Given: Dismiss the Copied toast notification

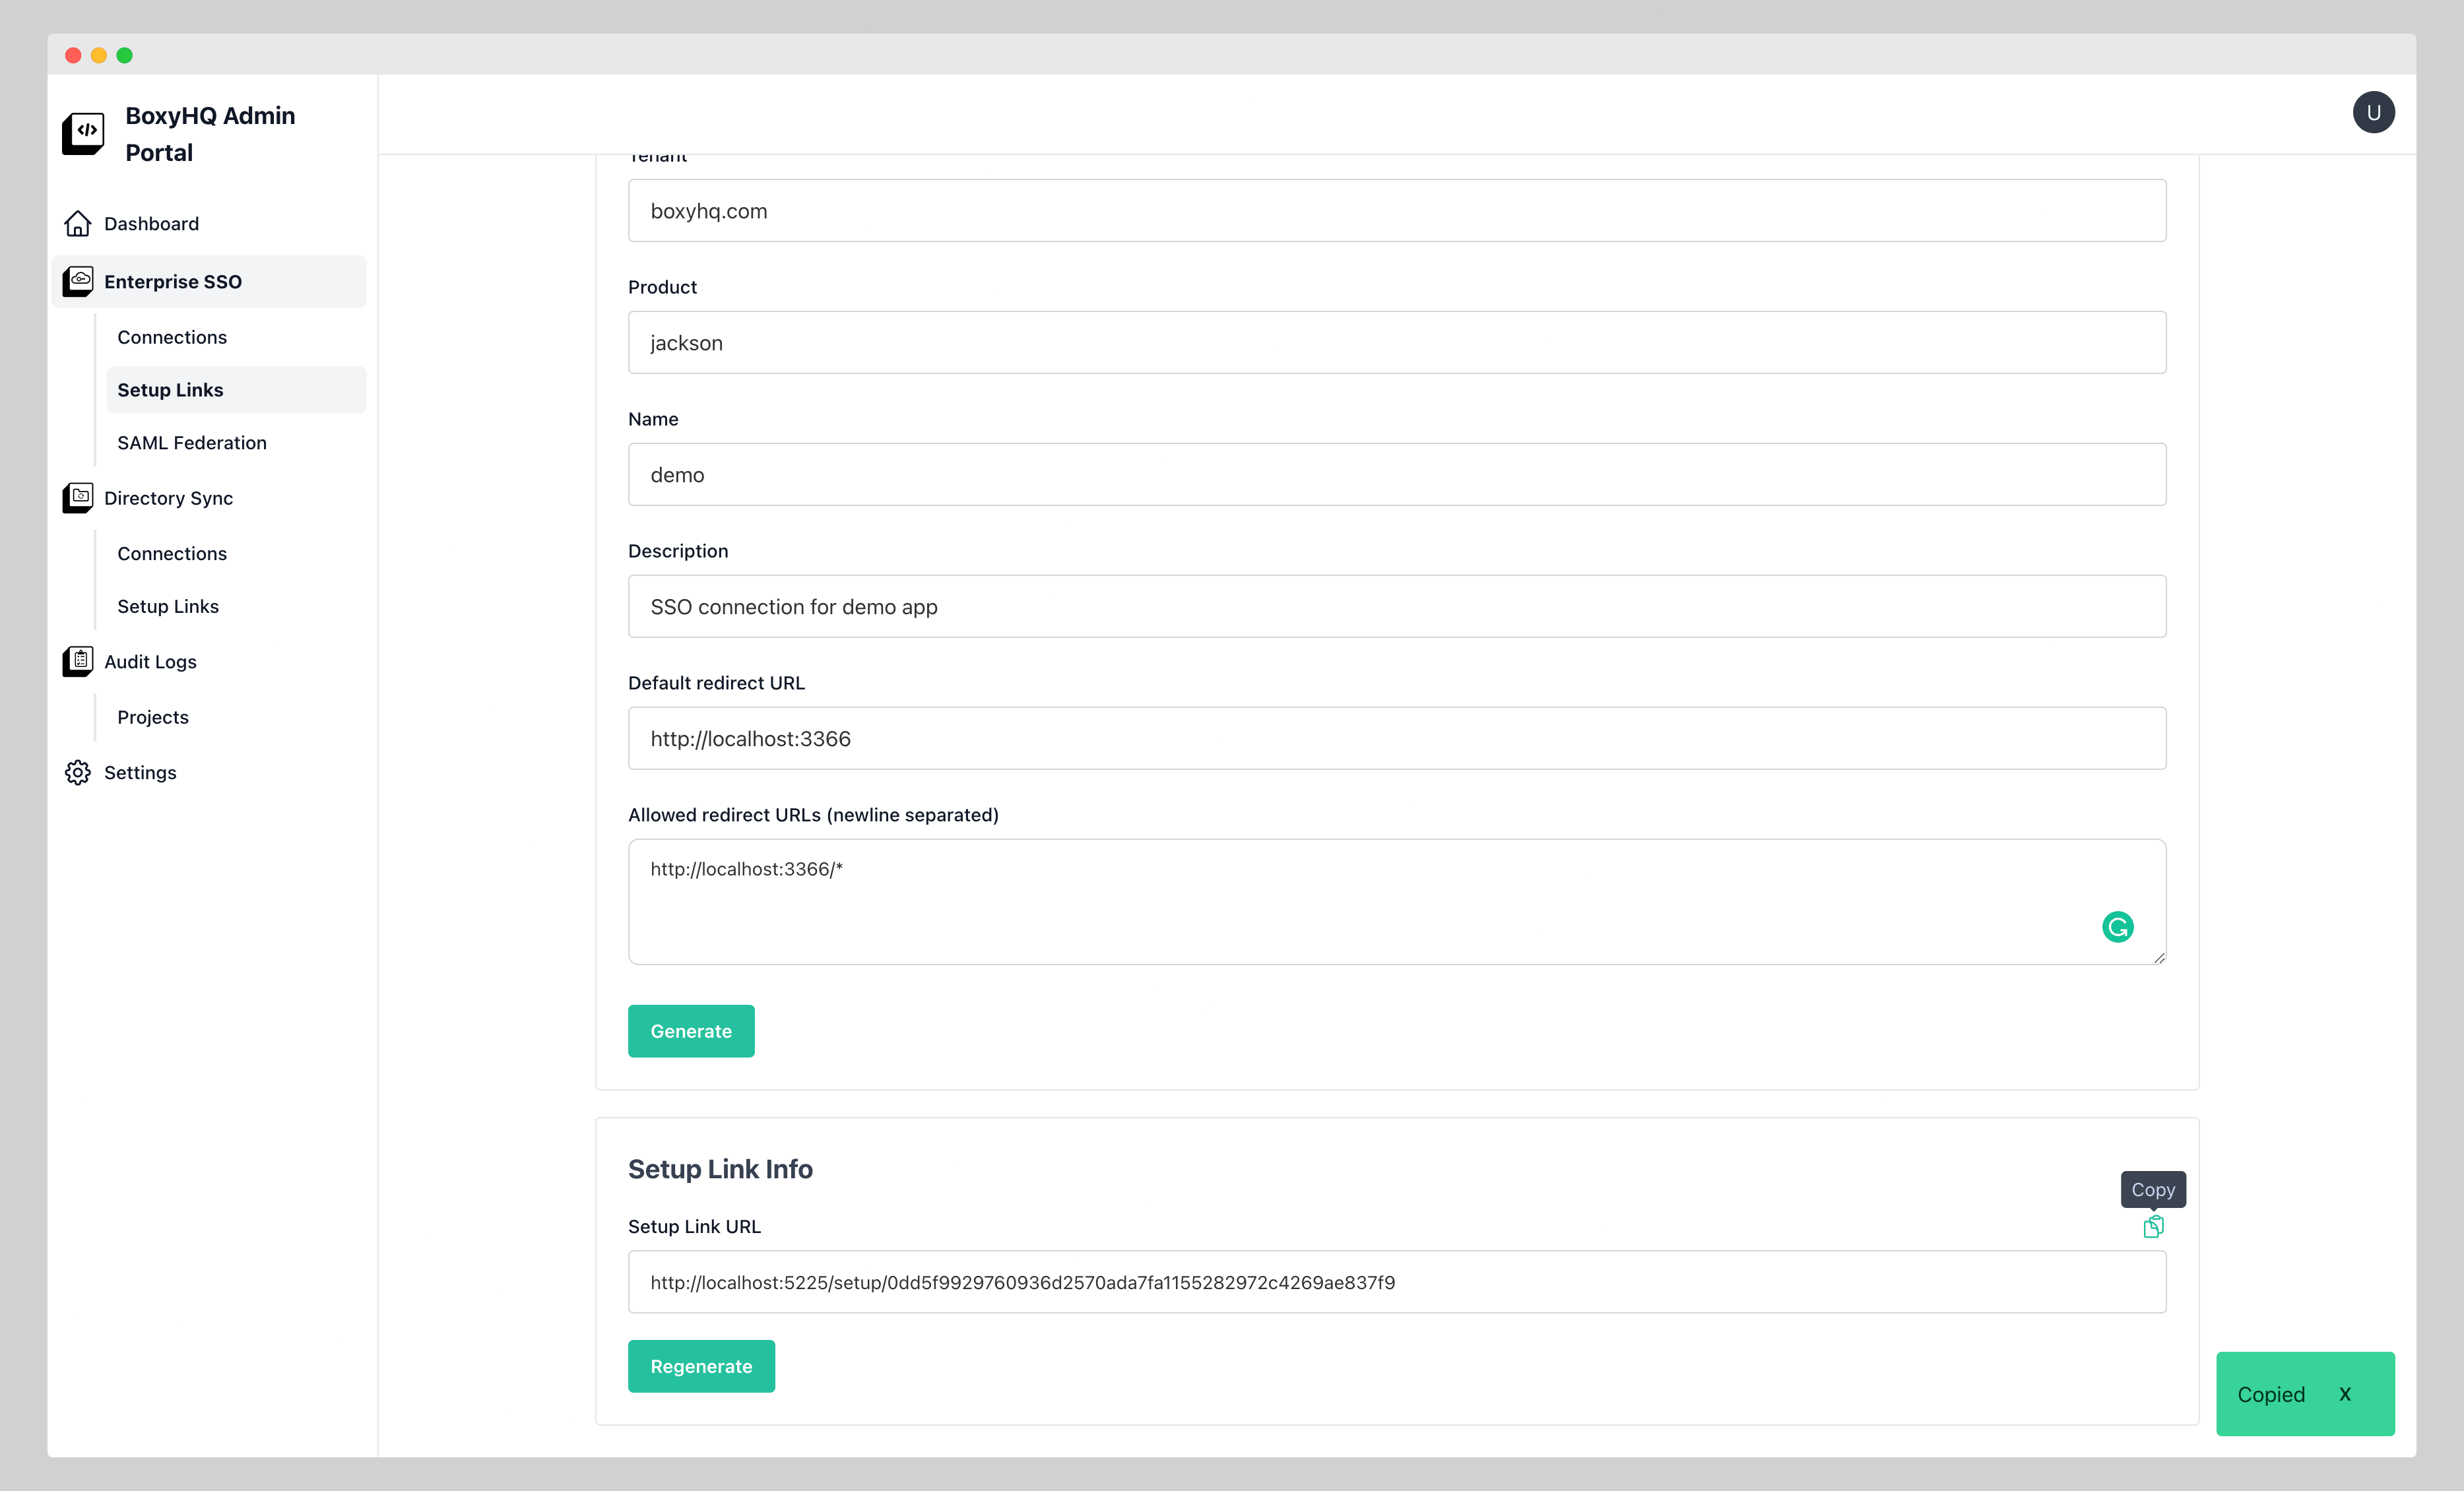Looking at the screenshot, I should 2344,1394.
